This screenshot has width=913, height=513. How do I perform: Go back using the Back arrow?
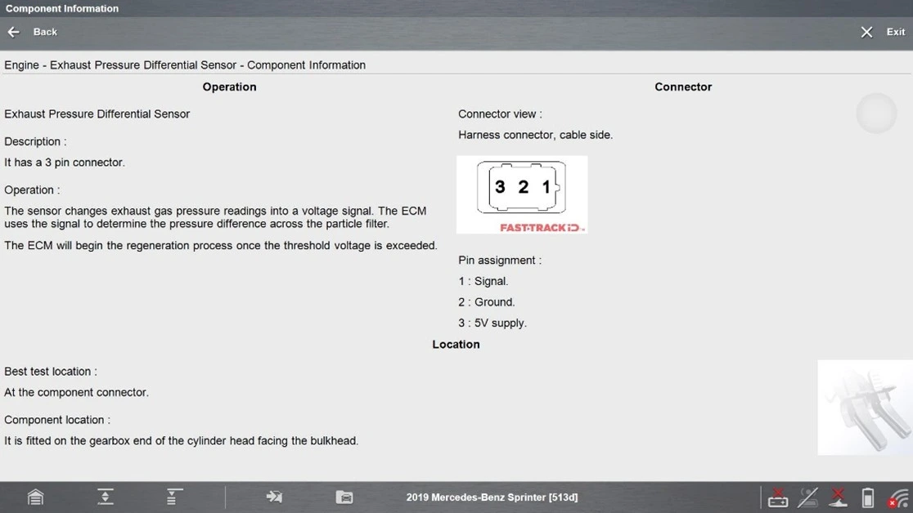pos(33,32)
